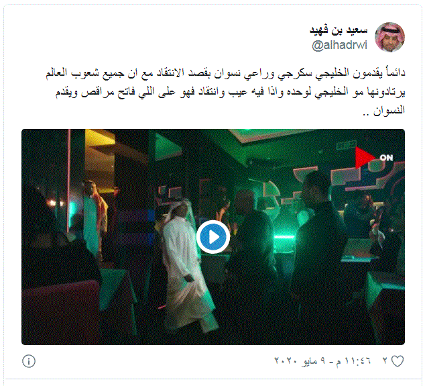This screenshot has height=386, width=427.
Task: Click the red ON channel logo in video
Action: tap(365, 157)
